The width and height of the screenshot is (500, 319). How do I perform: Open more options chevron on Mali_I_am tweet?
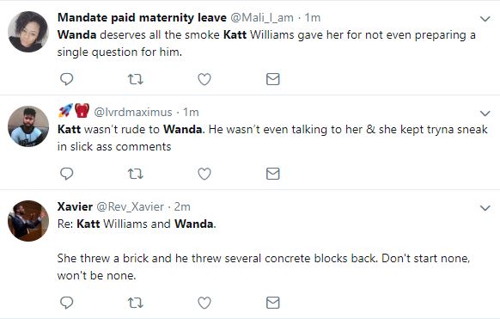pos(485,19)
